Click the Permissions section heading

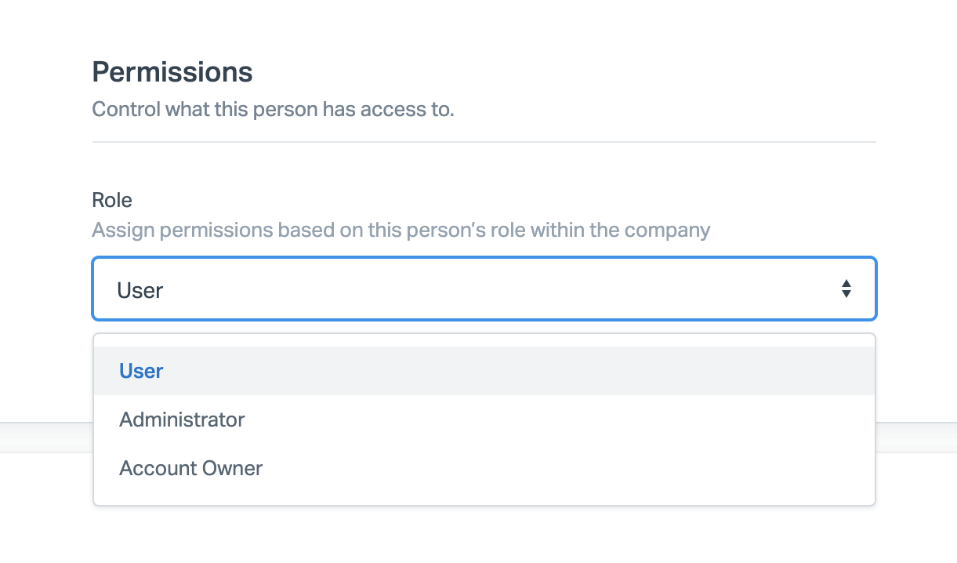172,72
